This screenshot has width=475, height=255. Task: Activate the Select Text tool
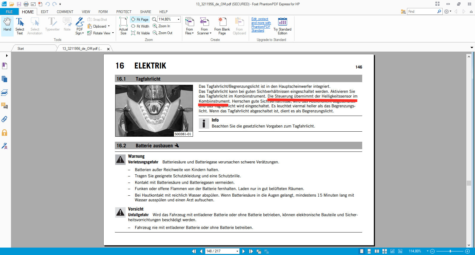tap(20, 26)
